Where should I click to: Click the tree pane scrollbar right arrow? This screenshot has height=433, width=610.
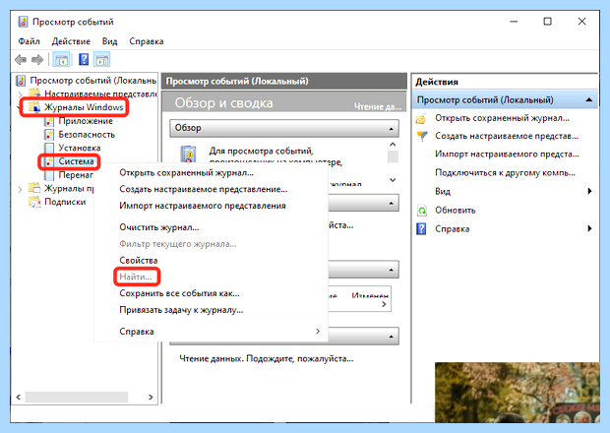(x=151, y=398)
